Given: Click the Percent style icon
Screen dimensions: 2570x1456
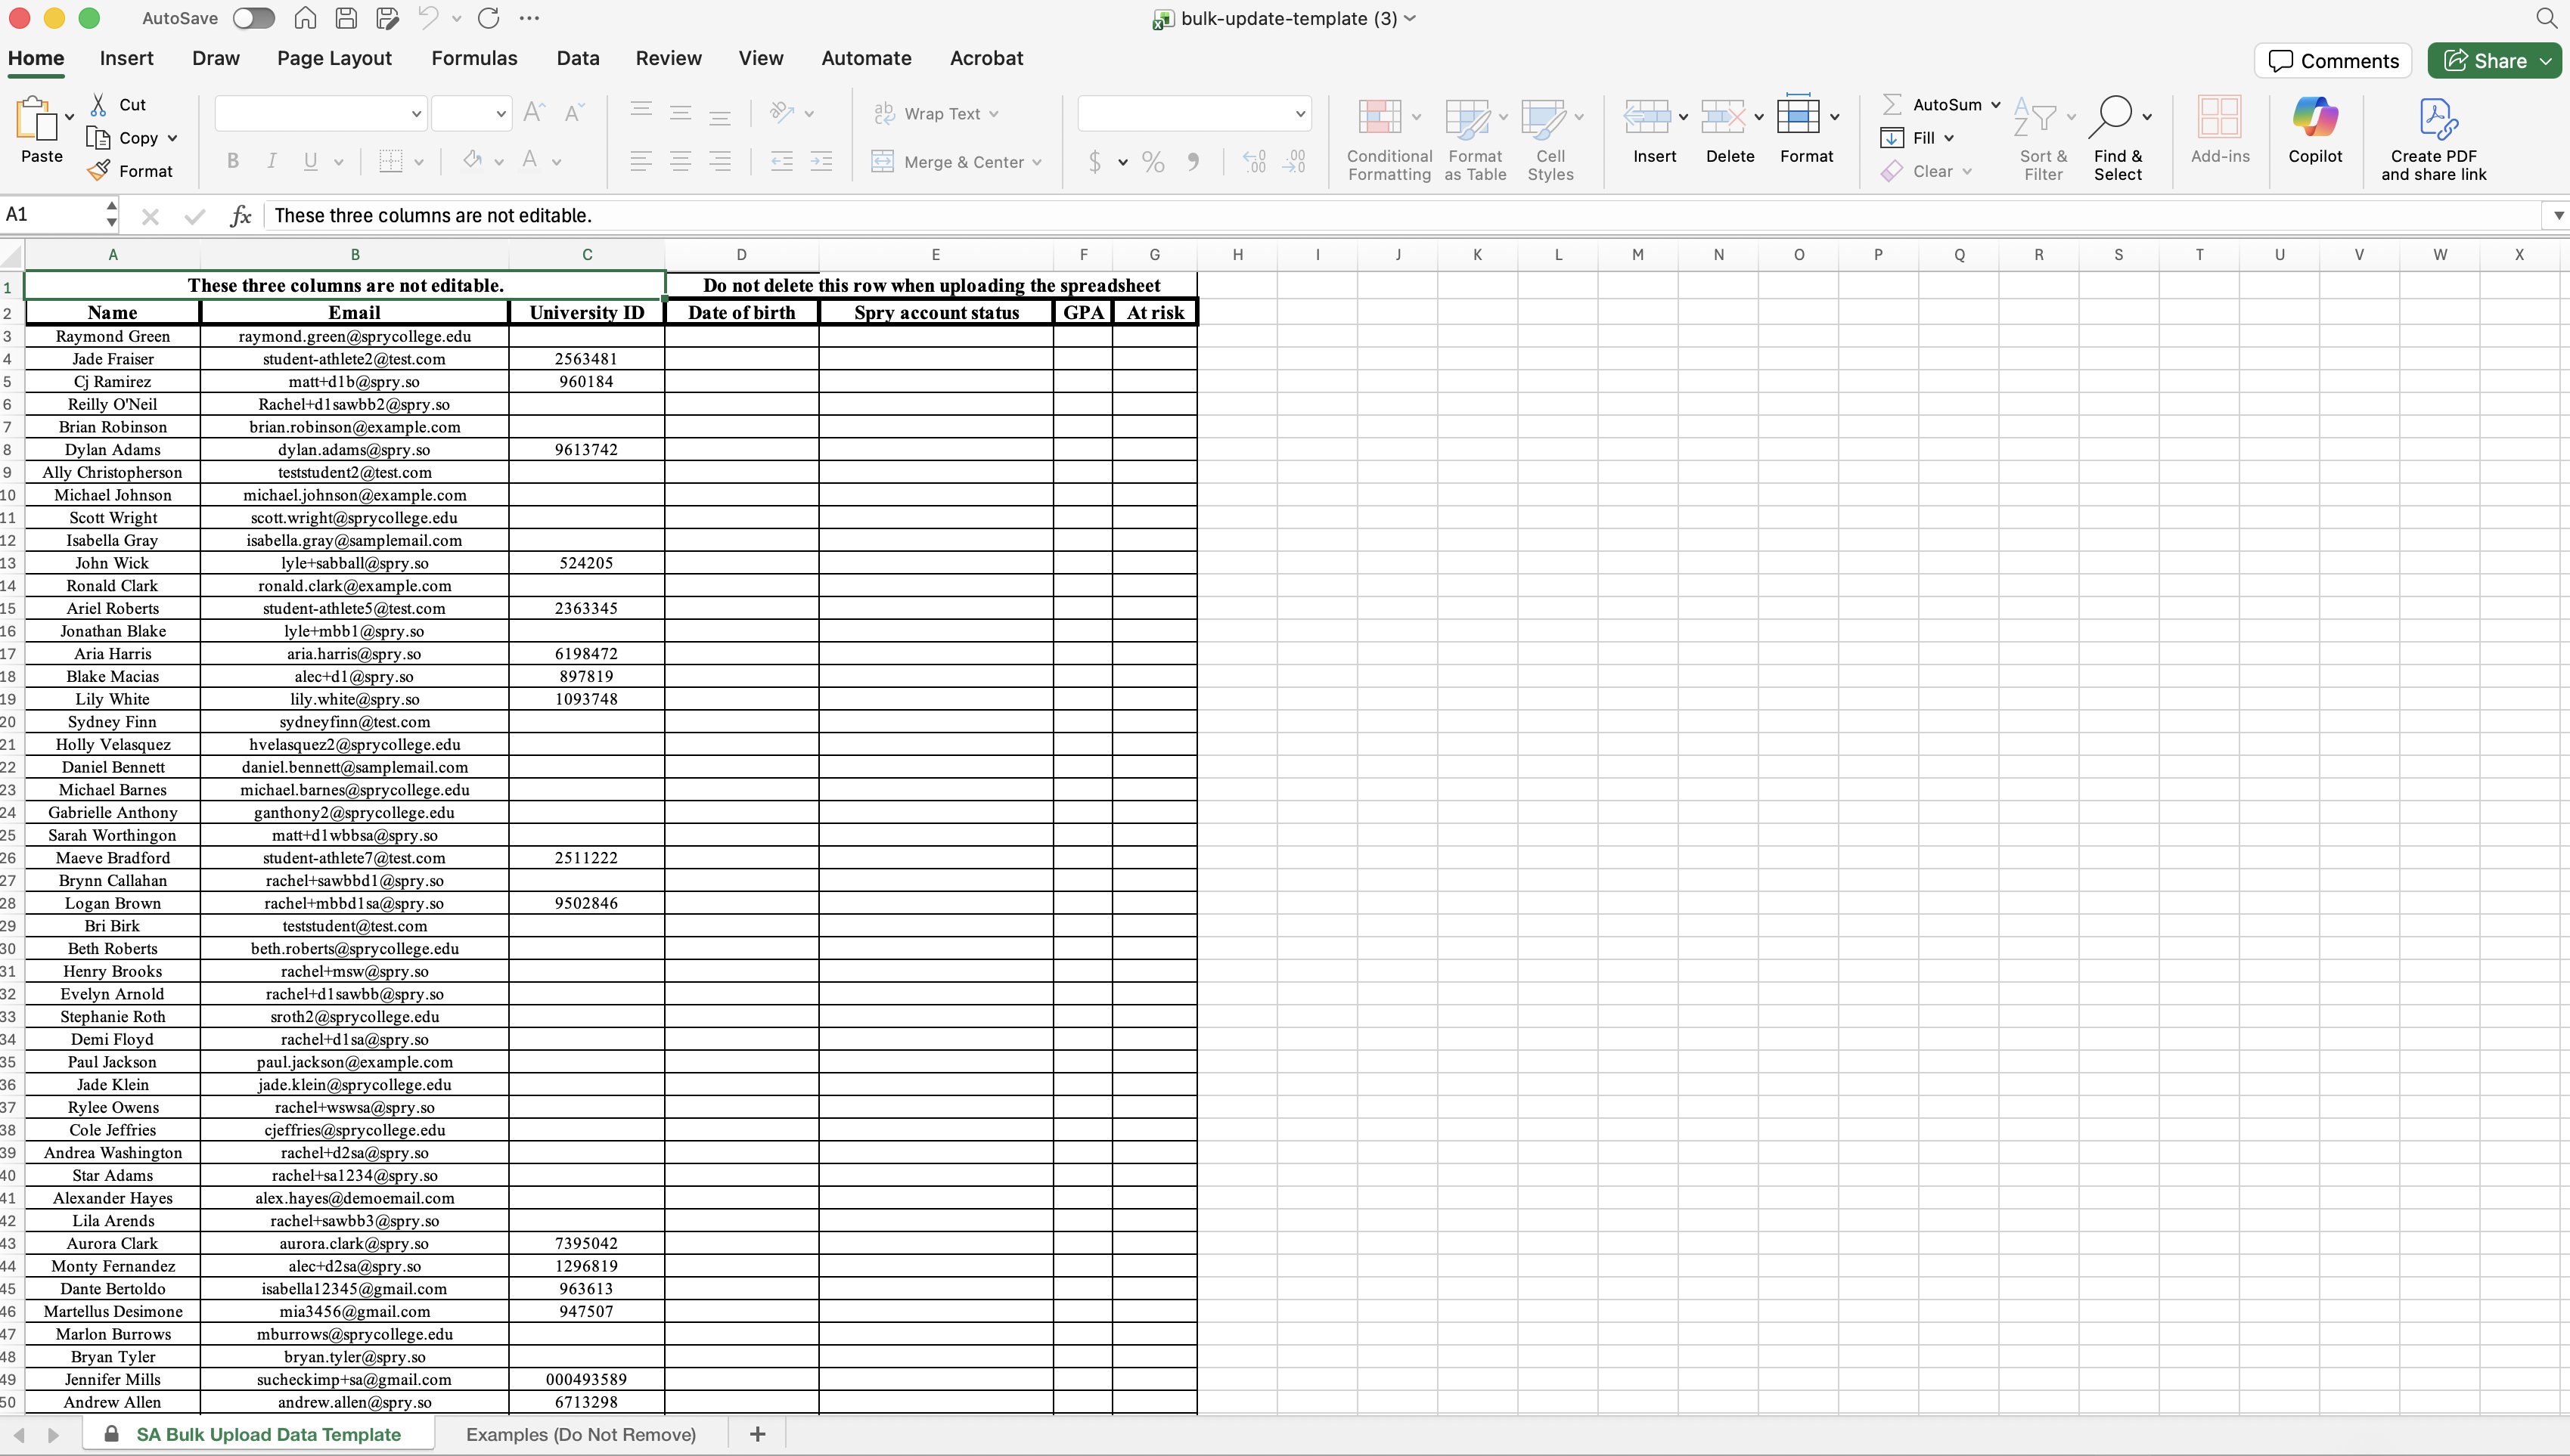Looking at the screenshot, I should tap(1153, 162).
